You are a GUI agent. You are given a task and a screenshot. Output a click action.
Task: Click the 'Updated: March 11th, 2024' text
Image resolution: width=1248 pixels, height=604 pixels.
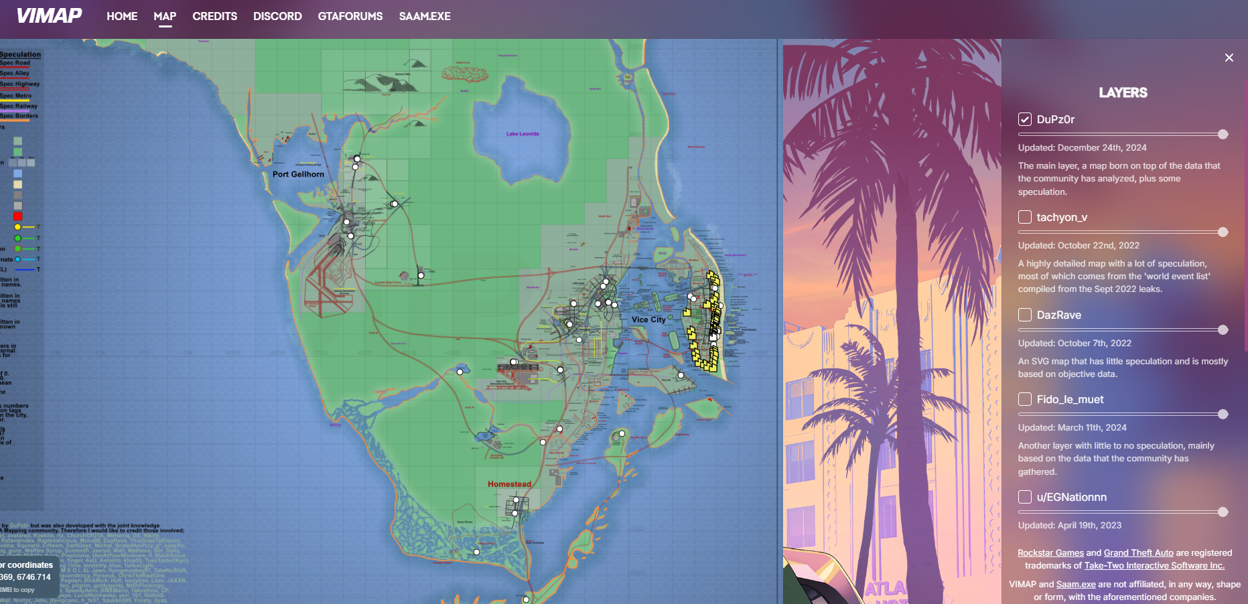pyautogui.click(x=1072, y=428)
